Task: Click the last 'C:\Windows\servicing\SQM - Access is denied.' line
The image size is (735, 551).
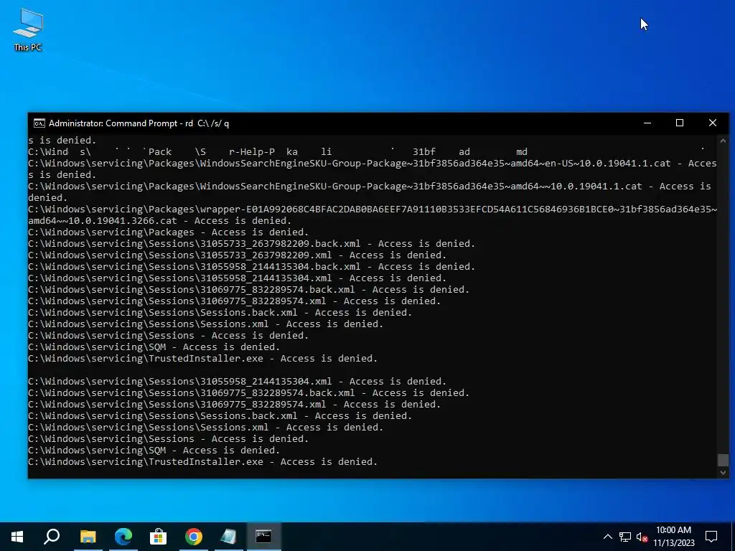Action: click(x=154, y=451)
